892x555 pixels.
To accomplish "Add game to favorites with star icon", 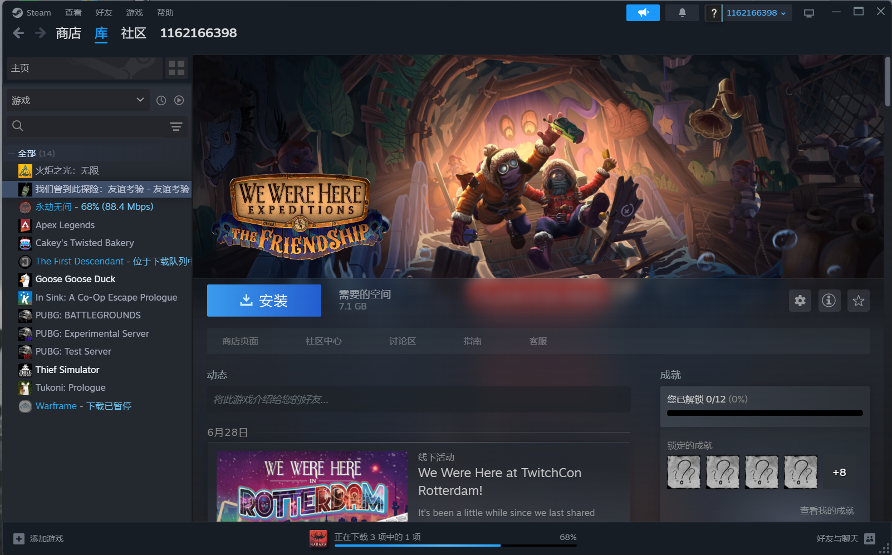I will (x=859, y=301).
